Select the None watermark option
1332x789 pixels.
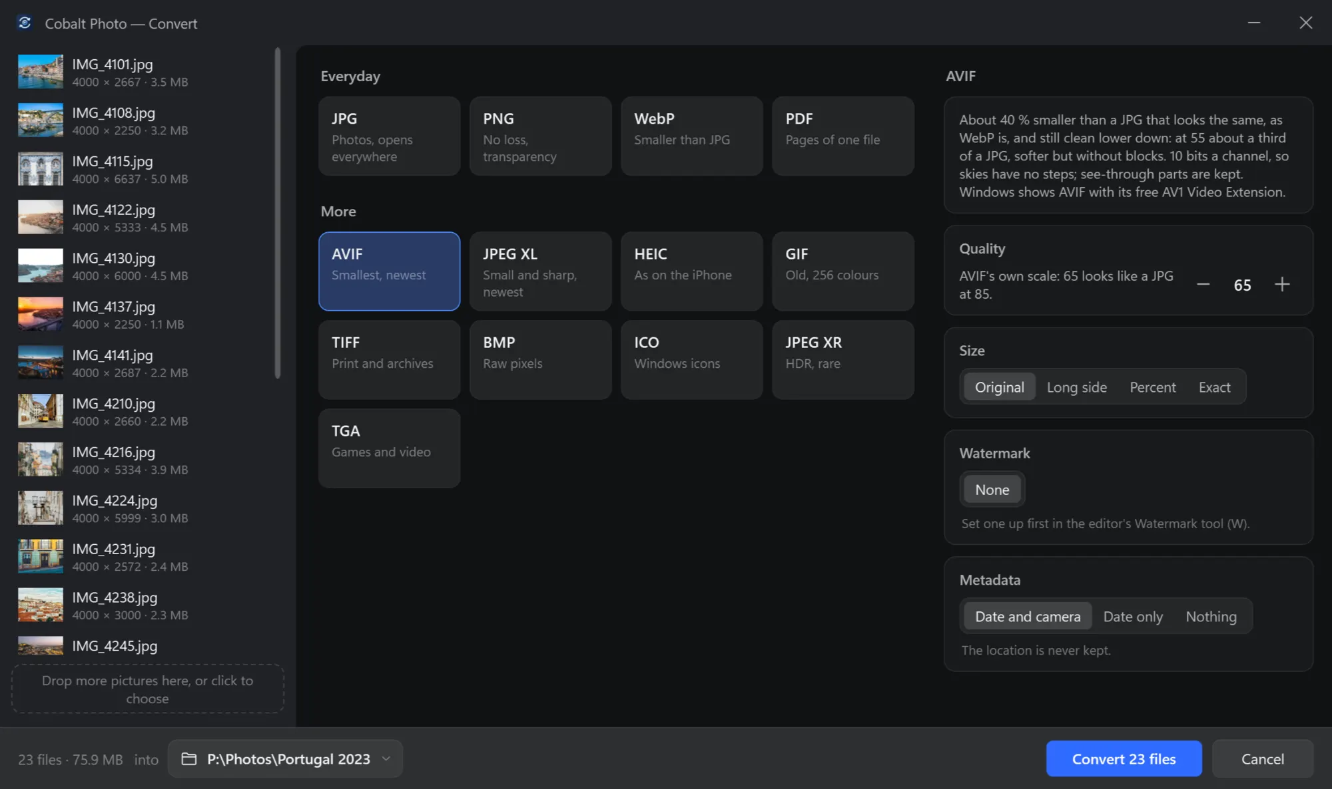coord(992,490)
